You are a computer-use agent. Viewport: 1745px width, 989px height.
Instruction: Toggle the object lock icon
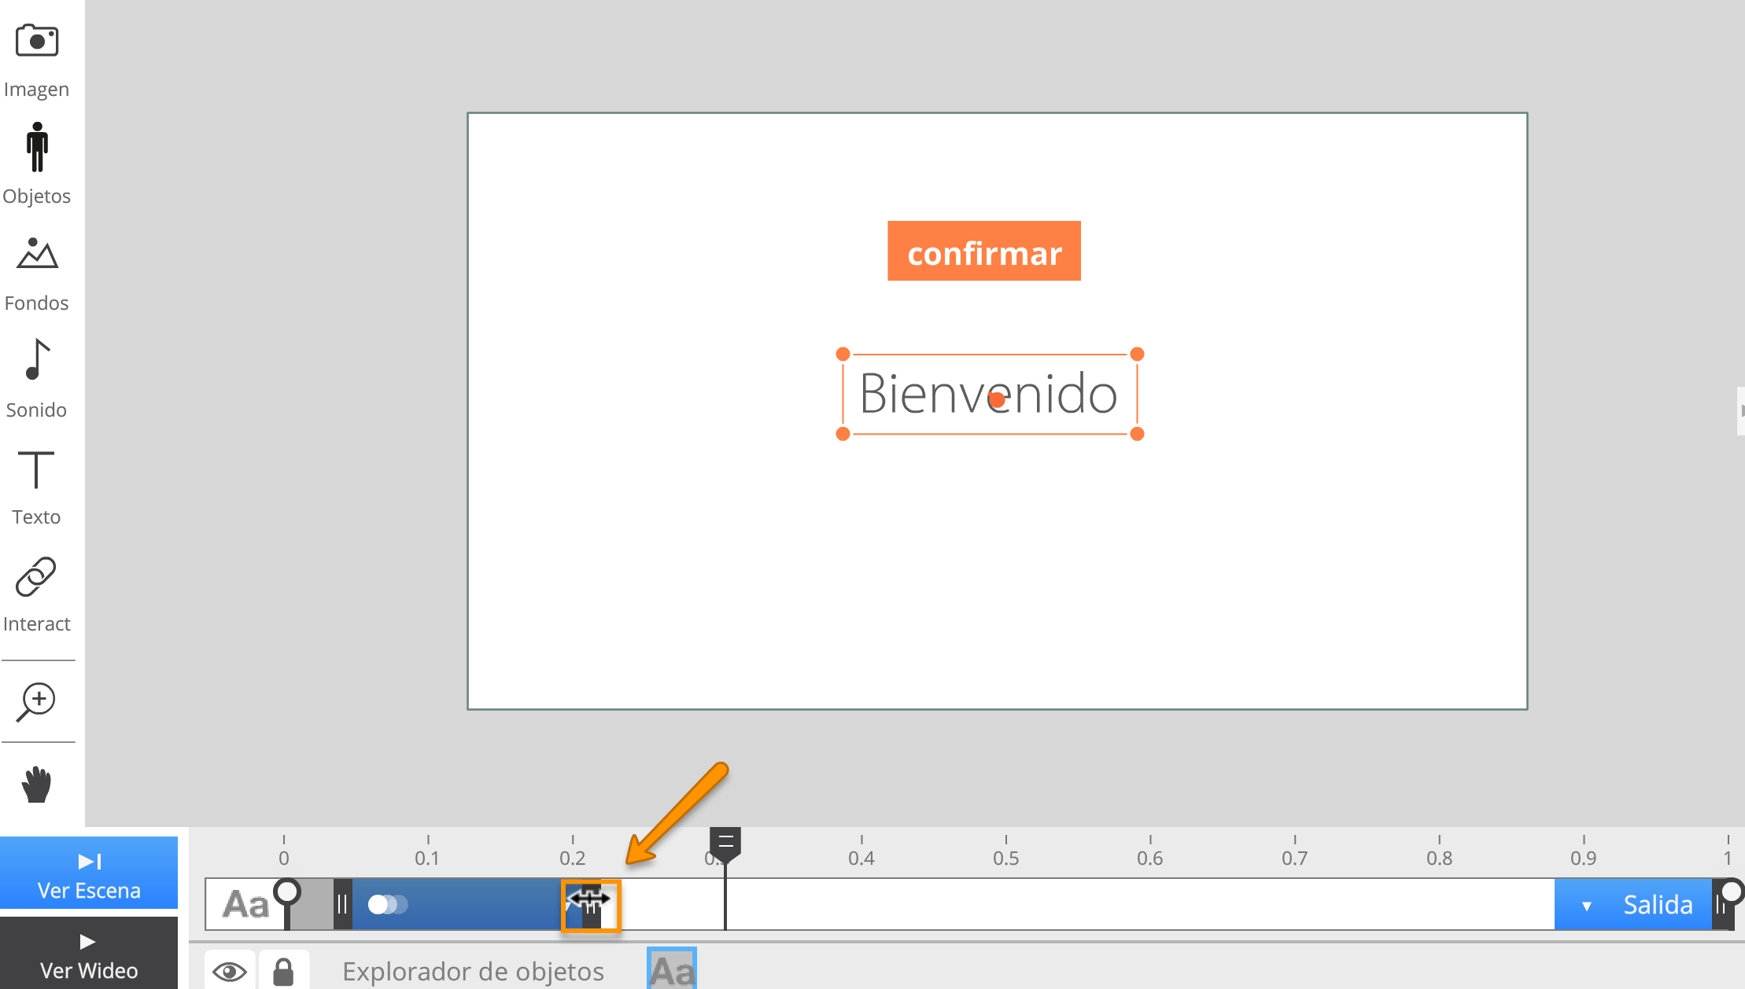tap(283, 972)
